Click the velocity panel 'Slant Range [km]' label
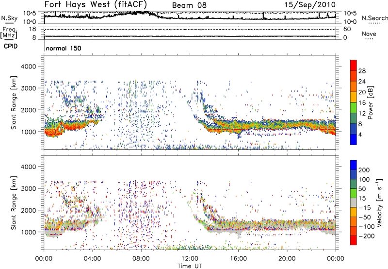 pos(14,203)
